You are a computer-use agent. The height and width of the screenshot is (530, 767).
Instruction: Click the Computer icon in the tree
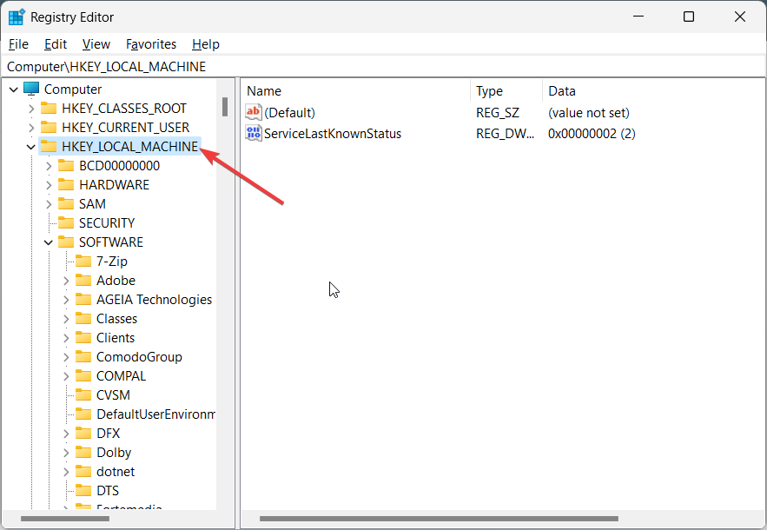pos(32,89)
